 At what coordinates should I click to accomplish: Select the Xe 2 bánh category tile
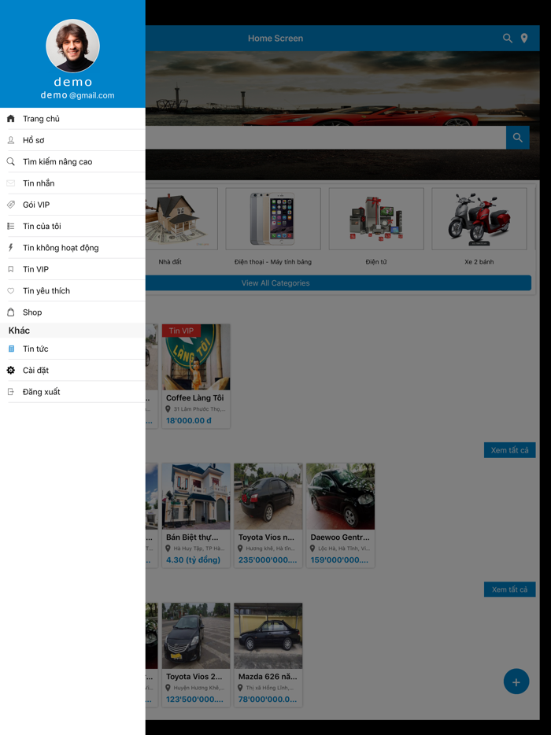coord(479,226)
